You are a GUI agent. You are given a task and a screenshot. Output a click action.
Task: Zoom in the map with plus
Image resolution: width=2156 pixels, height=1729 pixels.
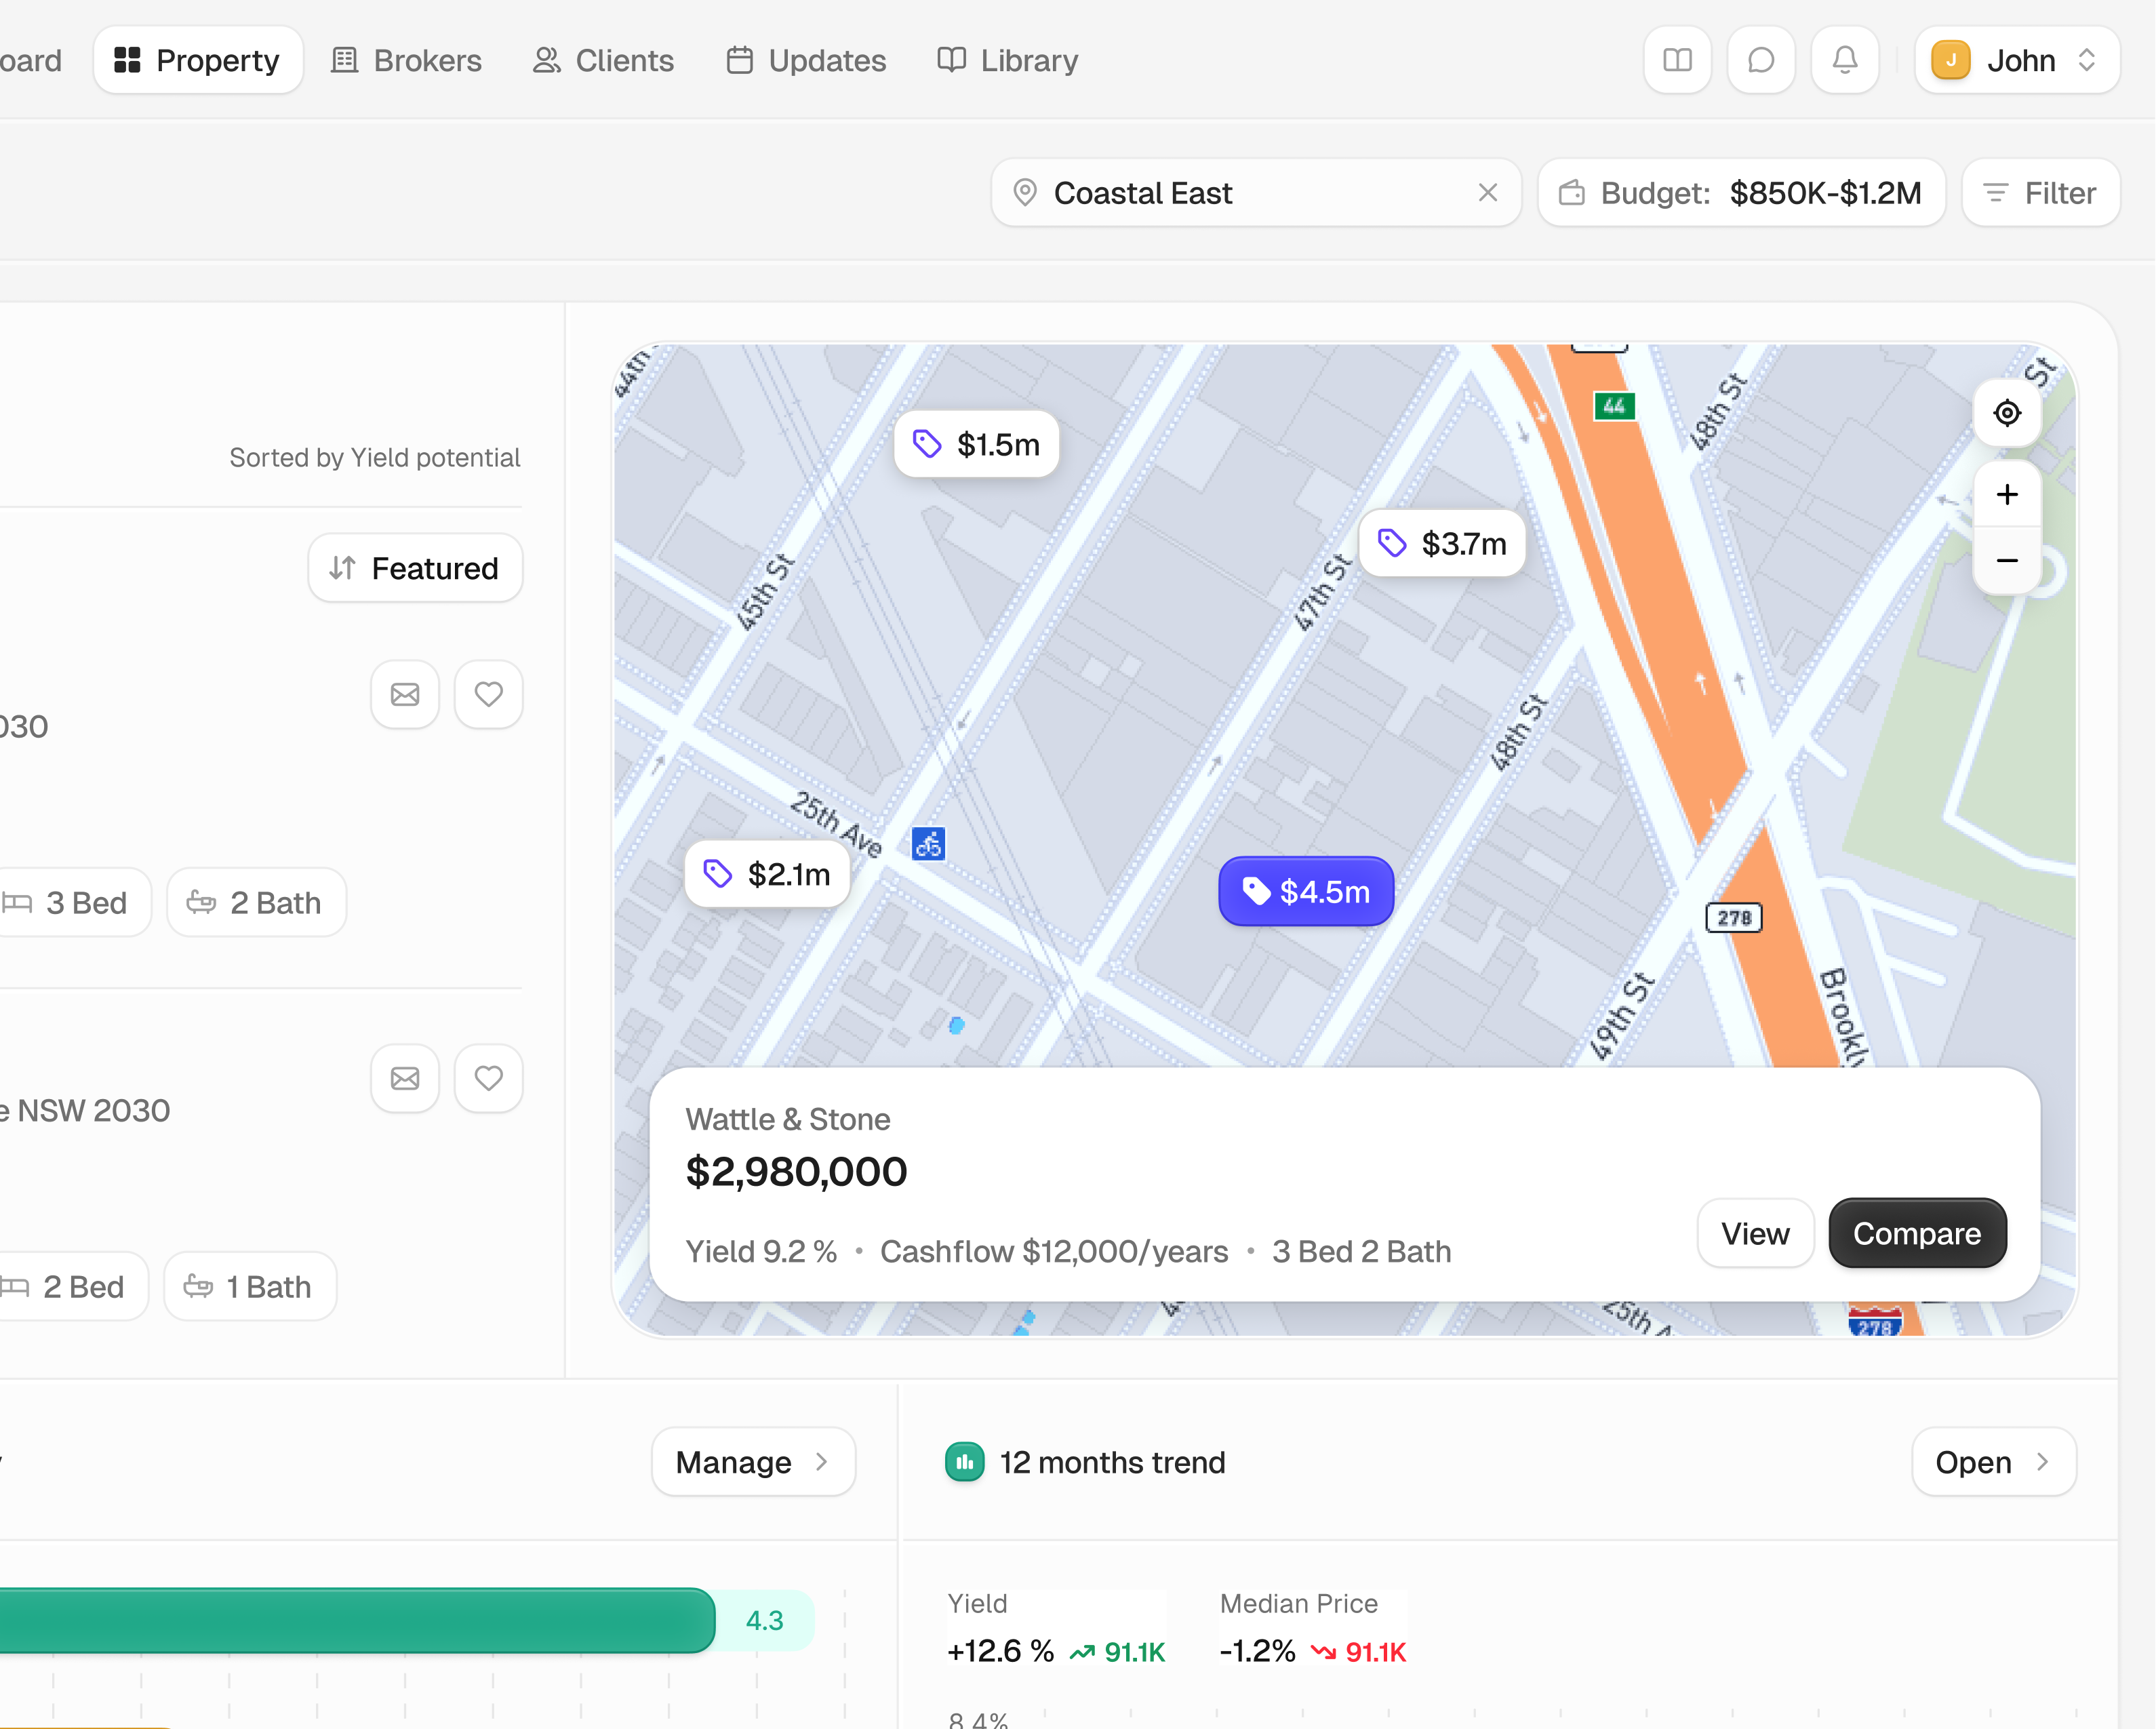pyautogui.click(x=2006, y=494)
